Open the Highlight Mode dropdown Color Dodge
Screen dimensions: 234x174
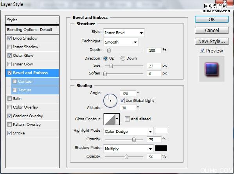[x=128, y=132]
